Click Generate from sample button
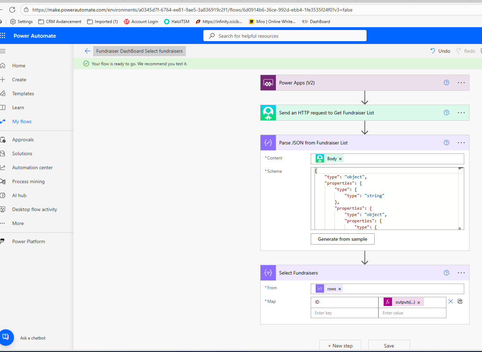482x352 pixels. click(x=342, y=239)
